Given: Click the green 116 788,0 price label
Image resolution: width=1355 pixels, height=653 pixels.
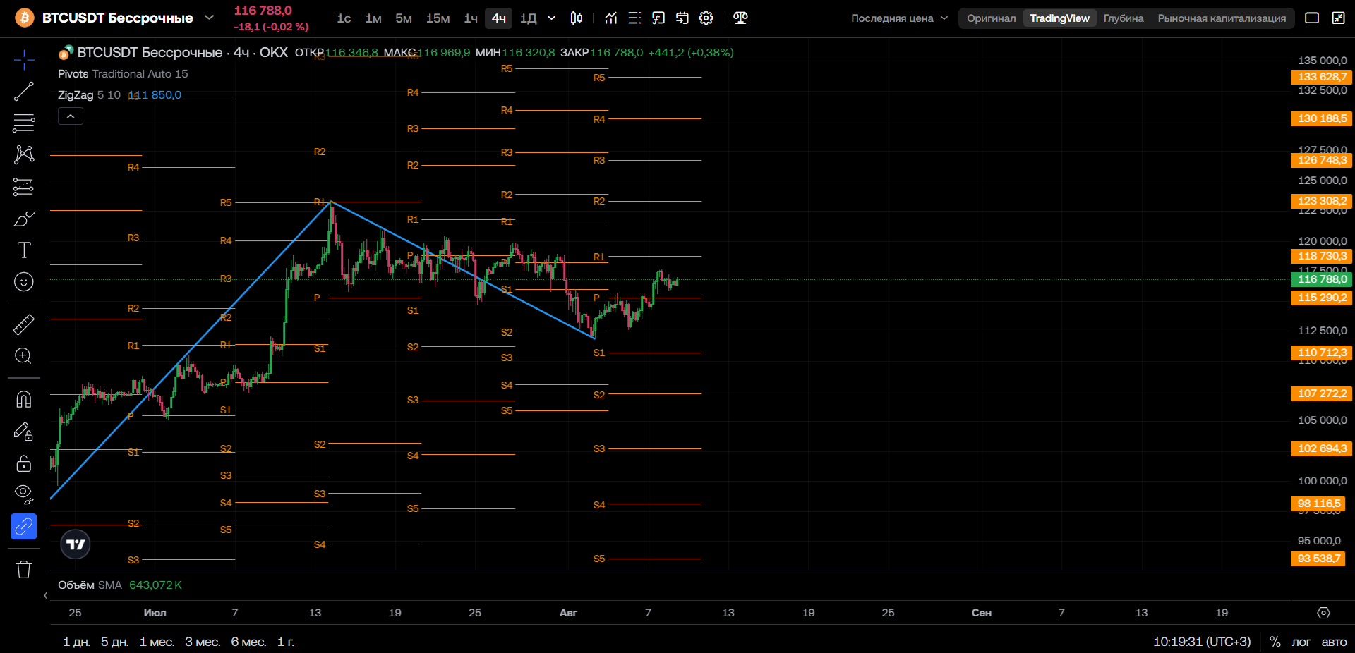Looking at the screenshot, I should 1321,279.
